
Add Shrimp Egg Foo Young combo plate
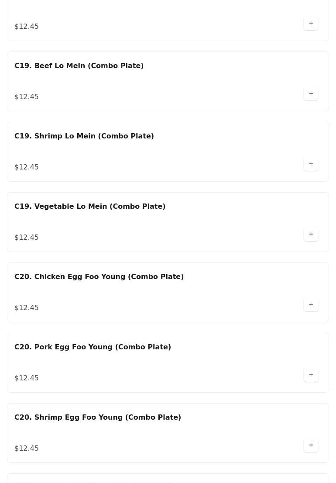tap(311, 445)
